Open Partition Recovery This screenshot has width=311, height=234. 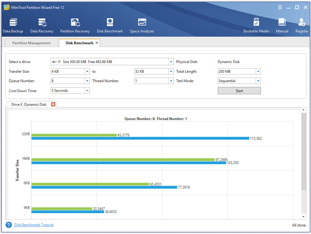pos(75,25)
